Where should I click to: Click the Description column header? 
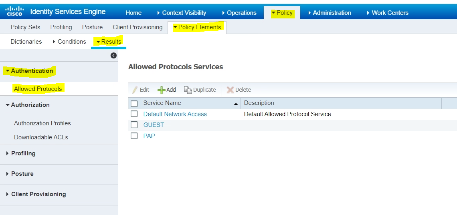[259, 103]
